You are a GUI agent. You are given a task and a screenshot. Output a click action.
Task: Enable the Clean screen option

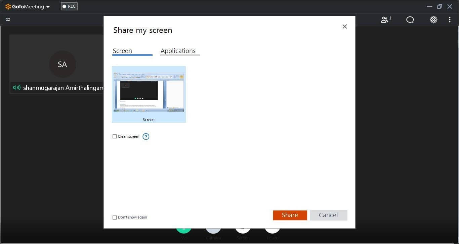pos(115,136)
